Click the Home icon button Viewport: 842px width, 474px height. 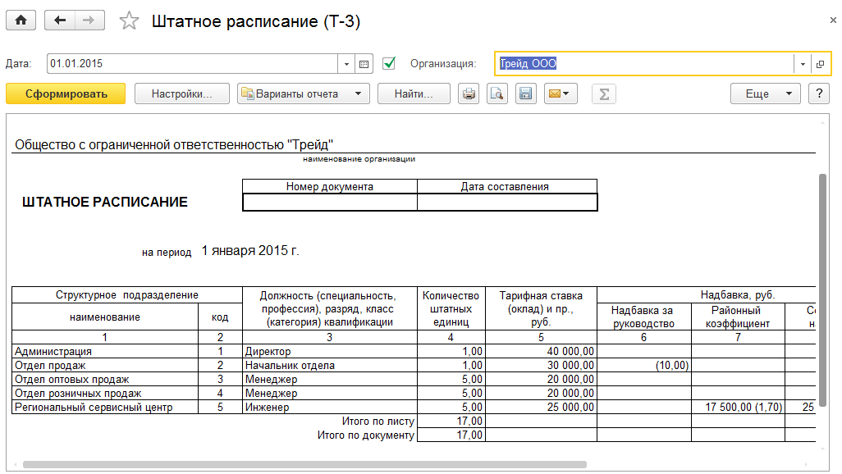(21, 21)
